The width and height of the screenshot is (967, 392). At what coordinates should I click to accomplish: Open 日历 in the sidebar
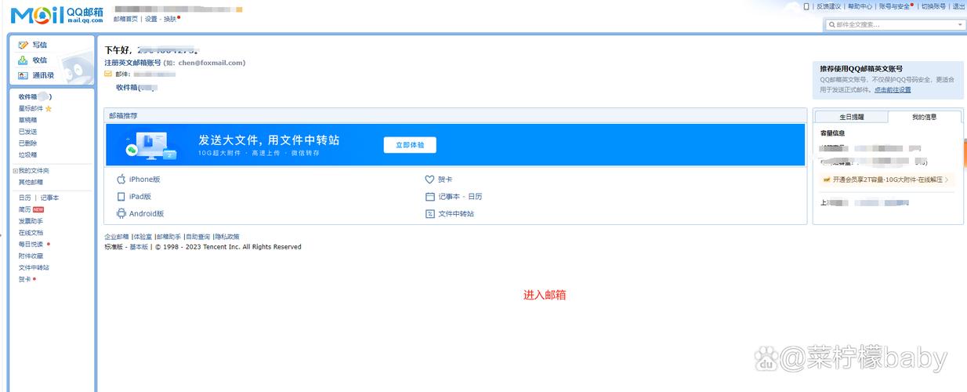(25, 198)
